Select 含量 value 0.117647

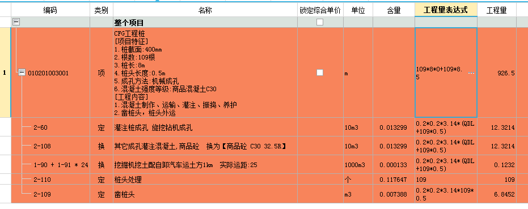point(394,180)
